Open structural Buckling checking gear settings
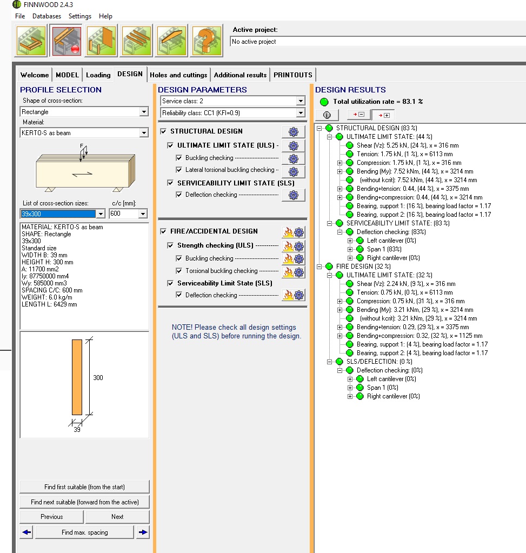Image resolution: width=526 pixels, height=553 pixels. click(294, 159)
